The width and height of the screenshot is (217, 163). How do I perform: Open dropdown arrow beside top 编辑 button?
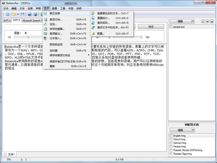point(193,21)
